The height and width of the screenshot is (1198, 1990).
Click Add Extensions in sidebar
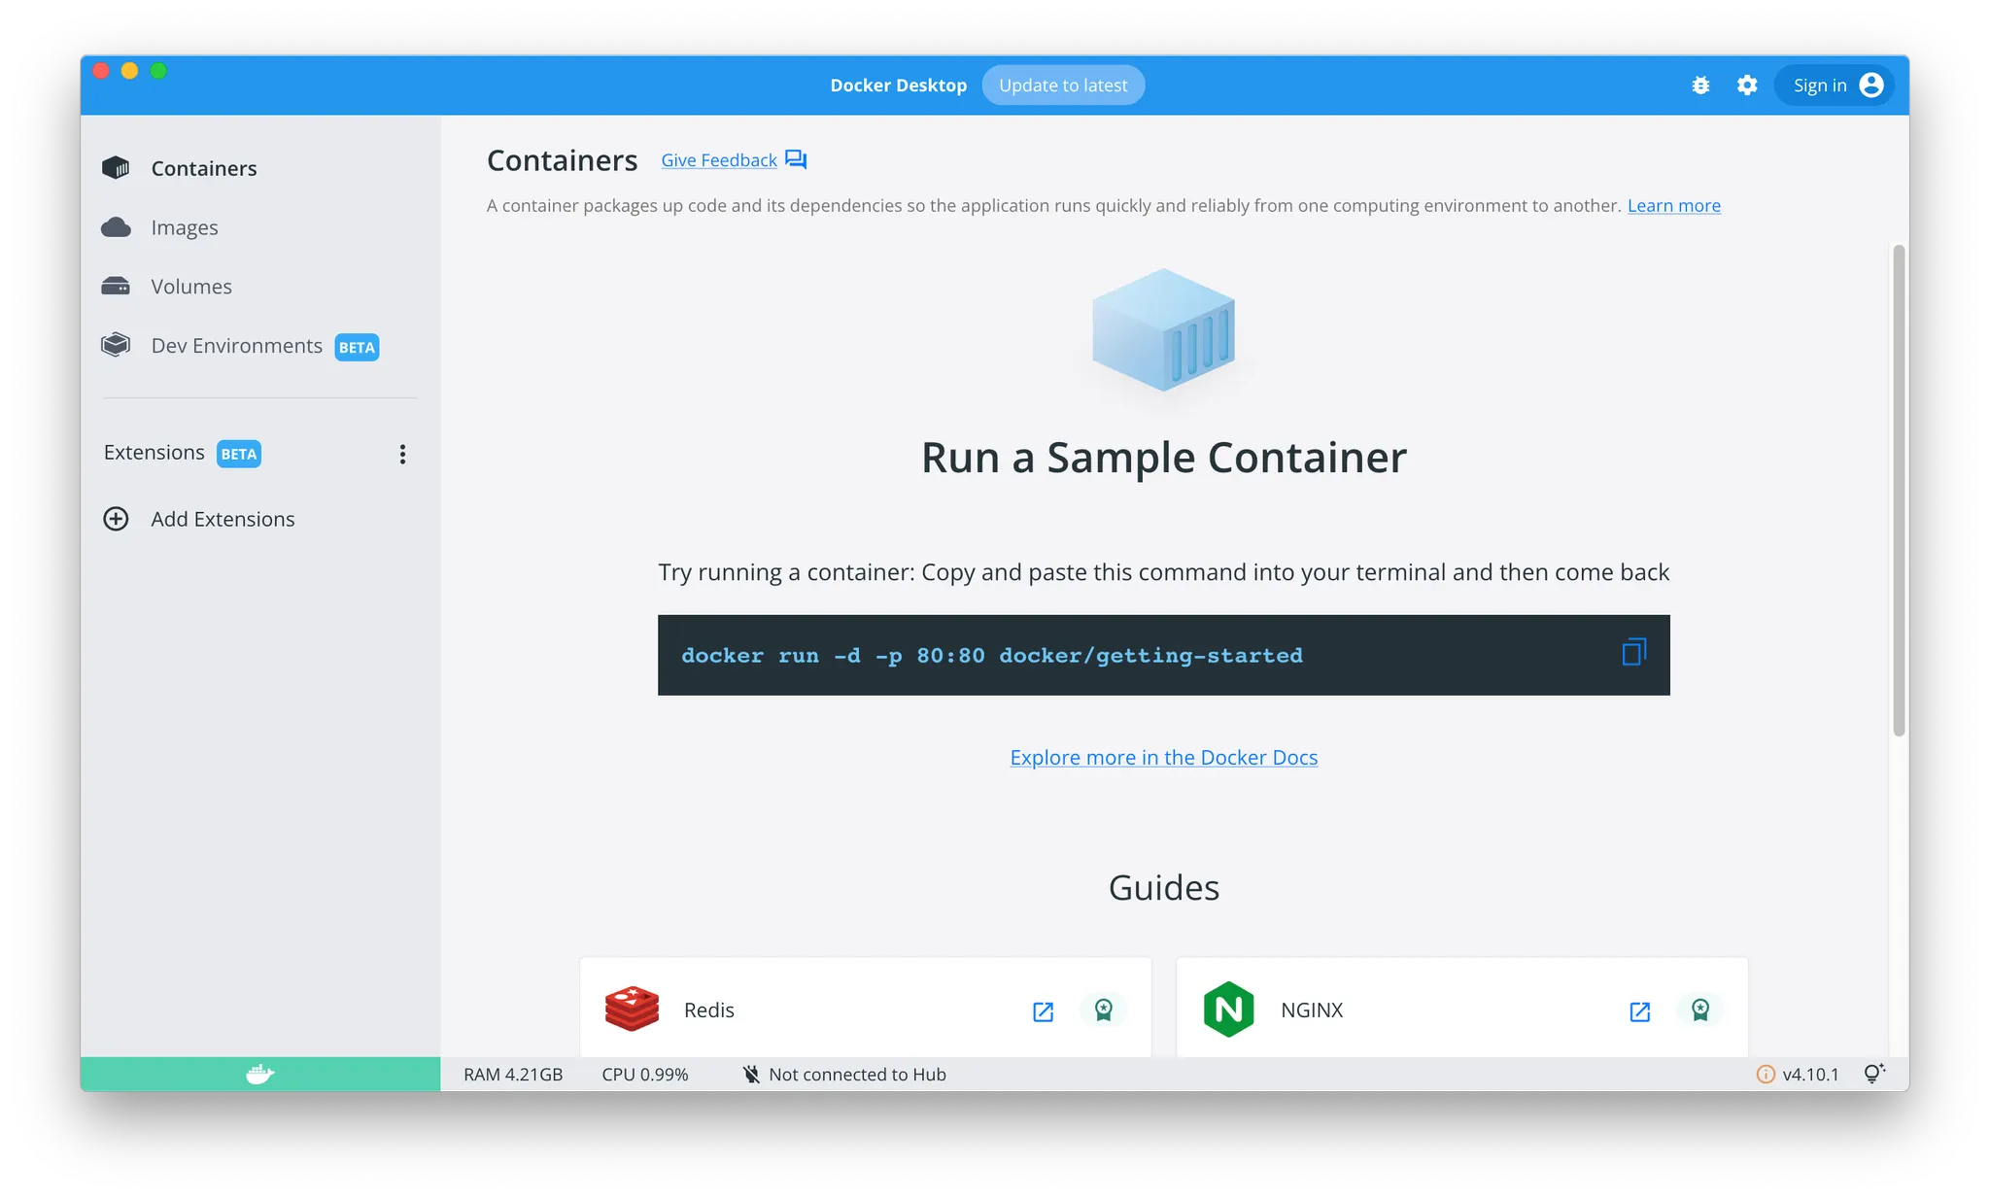coord(223,519)
